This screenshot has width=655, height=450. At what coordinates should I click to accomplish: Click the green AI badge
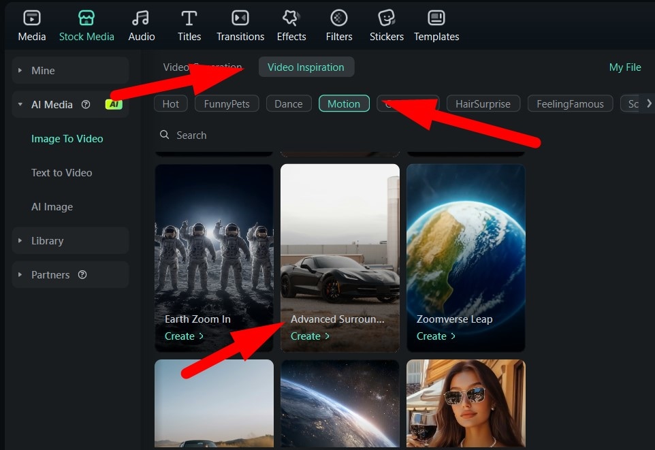pyautogui.click(x=114, y=104)
